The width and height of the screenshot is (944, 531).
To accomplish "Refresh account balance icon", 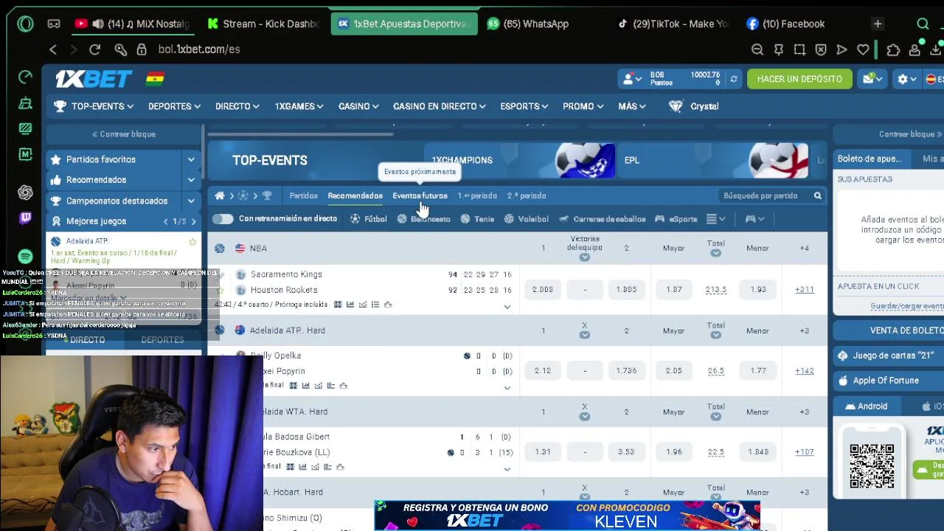I will pyautogui.click(x=733, y=79).
